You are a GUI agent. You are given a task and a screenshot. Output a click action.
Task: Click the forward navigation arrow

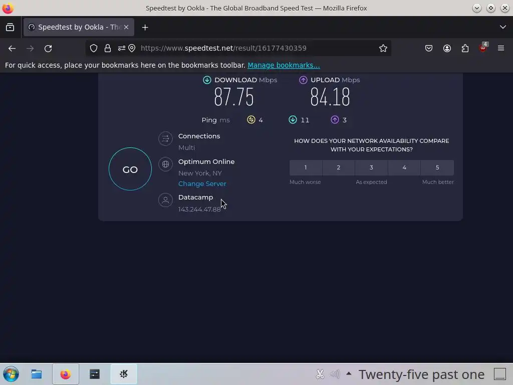tap(30, 49)
